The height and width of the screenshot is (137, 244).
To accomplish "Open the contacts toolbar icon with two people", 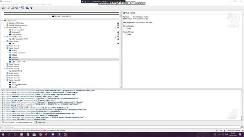I will click(27, 8).
